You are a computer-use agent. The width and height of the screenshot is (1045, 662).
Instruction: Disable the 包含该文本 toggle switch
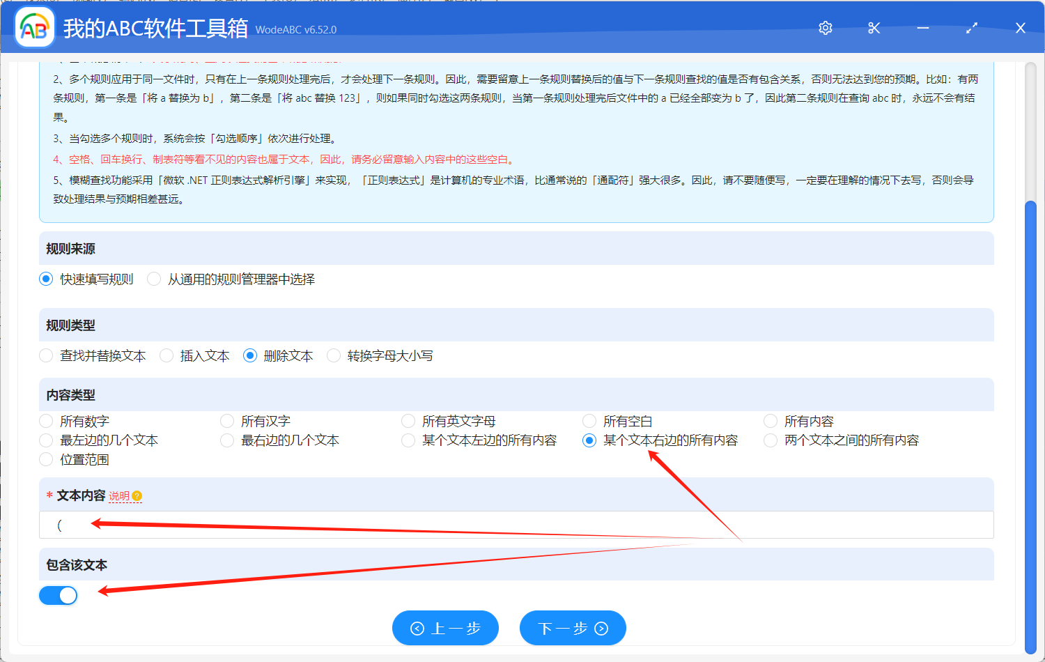[x=58, y=594]
